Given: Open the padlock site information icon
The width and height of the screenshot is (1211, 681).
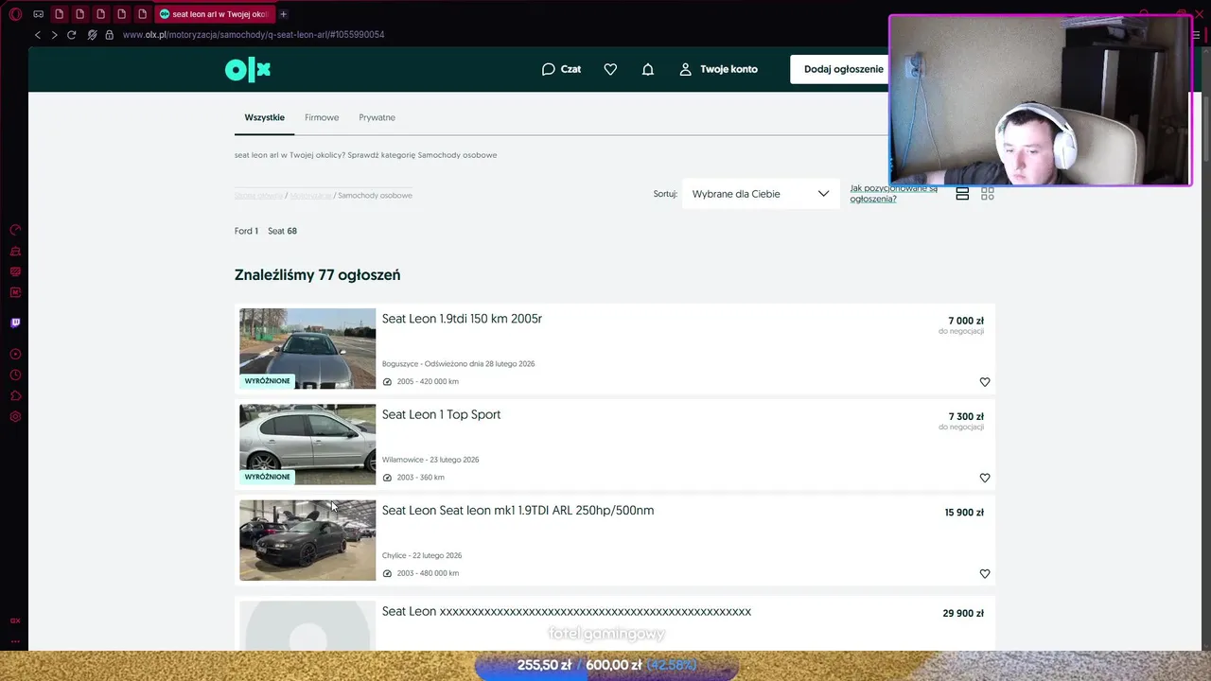Looking at the screenshot, I should click(x=110, y=35).
